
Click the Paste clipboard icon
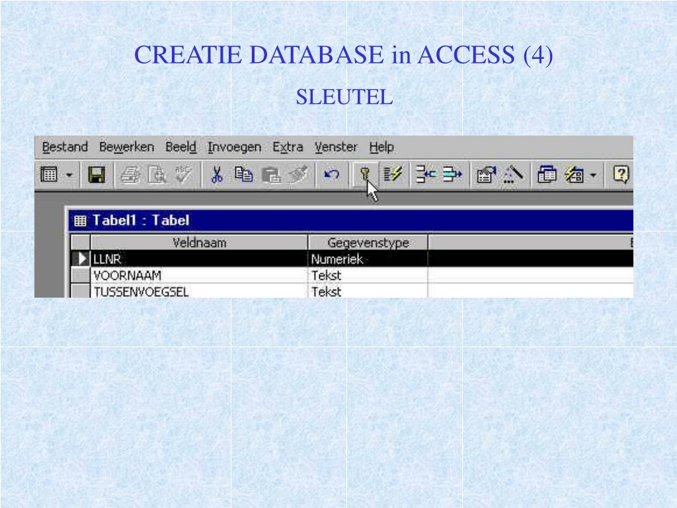270,175
